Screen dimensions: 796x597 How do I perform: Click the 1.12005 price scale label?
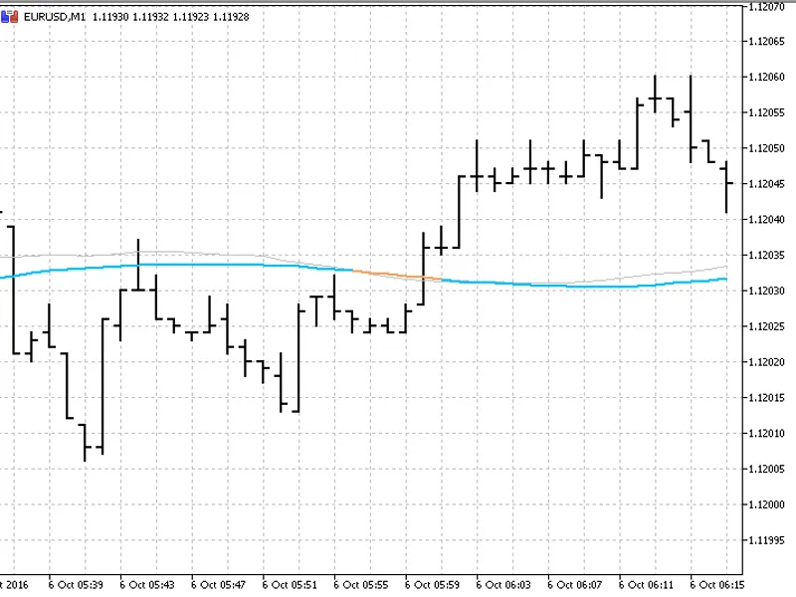766,469
